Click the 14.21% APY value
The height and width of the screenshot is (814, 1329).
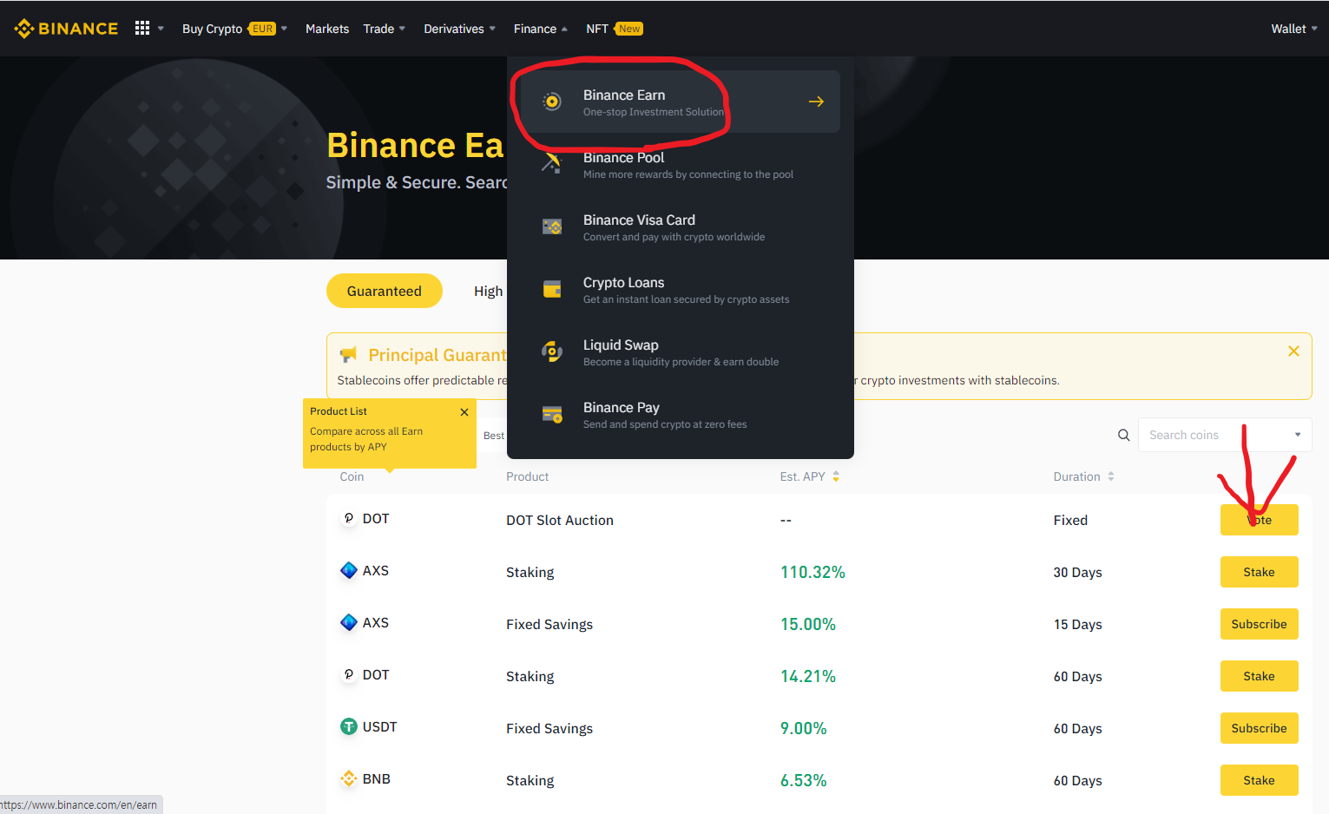click(808, 676)
